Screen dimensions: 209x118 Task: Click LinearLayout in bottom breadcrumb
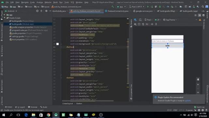(68, 104)
